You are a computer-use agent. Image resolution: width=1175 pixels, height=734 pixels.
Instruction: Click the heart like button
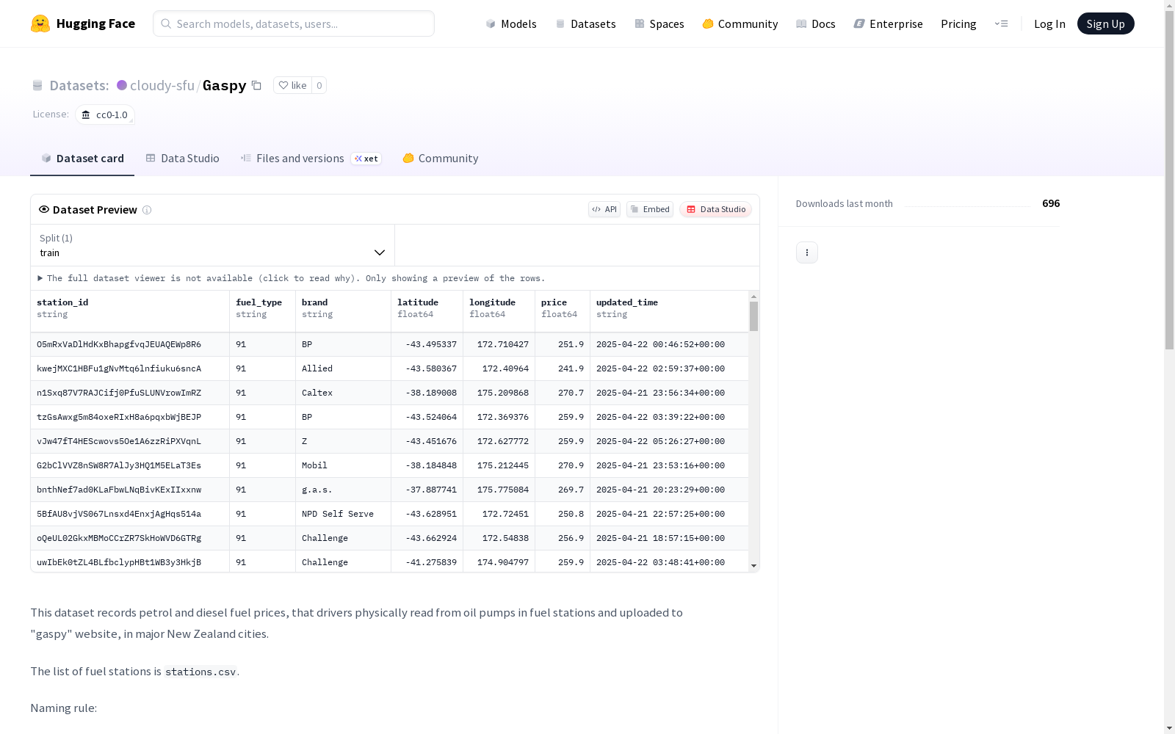[292, 85]
